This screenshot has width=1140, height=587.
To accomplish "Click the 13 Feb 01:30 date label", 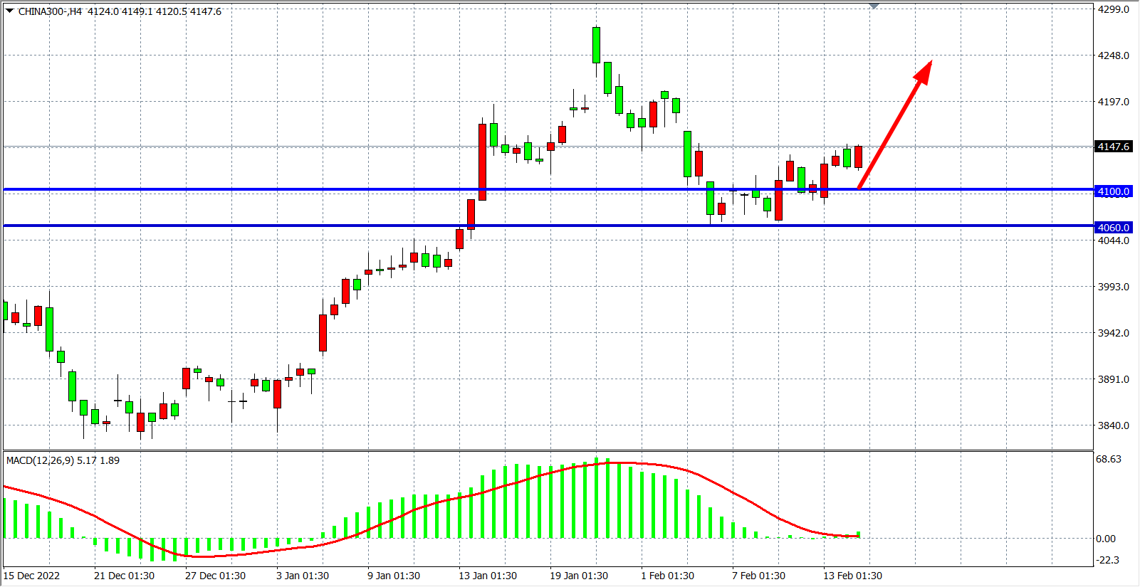I will click(852, 576).
